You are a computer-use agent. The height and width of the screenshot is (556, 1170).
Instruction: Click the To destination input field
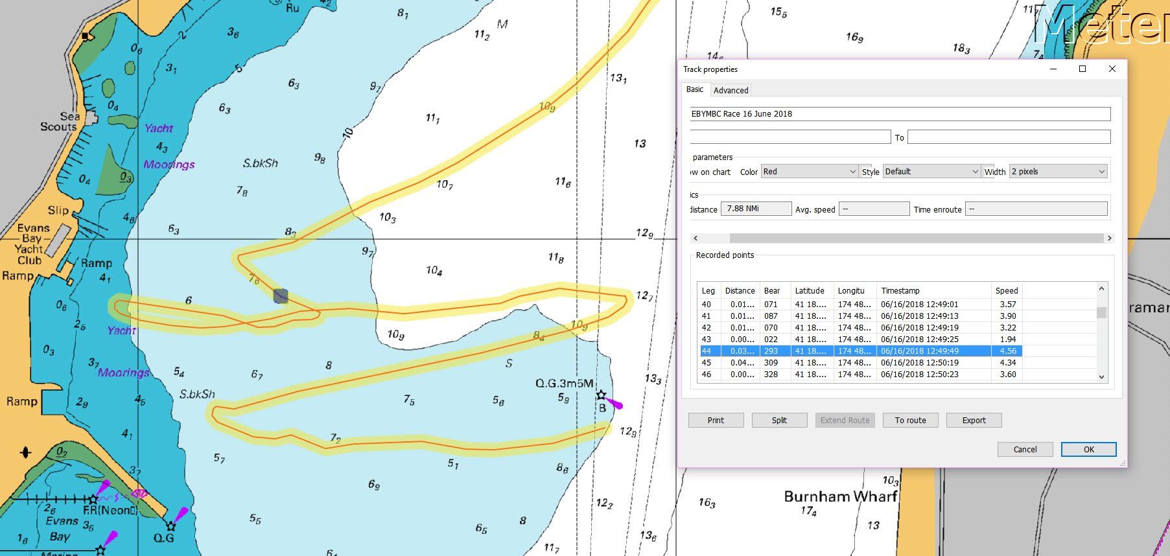pyautogui.click(x=1009, y=137)
